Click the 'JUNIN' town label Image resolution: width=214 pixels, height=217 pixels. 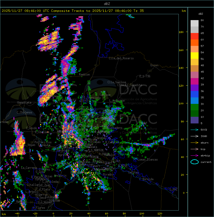pyautogui.click(x=94, y=157)
